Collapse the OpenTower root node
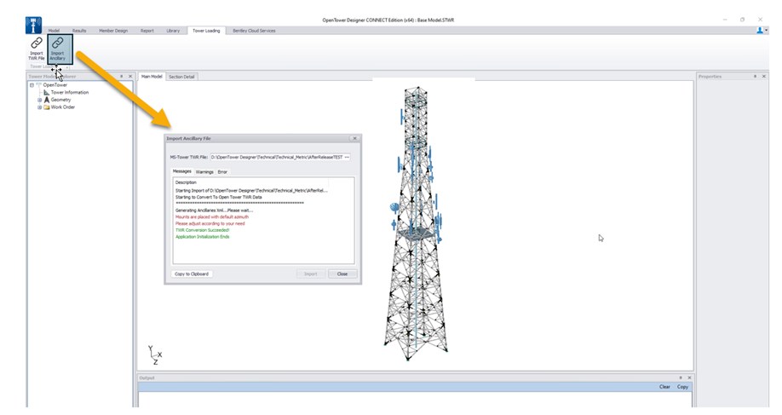 [x=32, y=85]
